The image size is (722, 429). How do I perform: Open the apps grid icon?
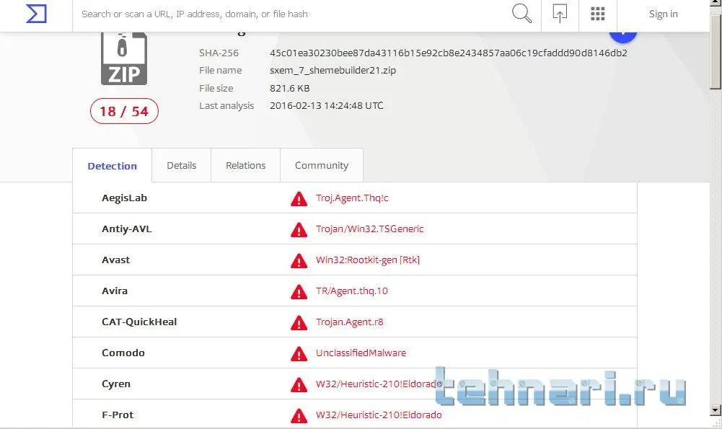(x=597, y=14)
